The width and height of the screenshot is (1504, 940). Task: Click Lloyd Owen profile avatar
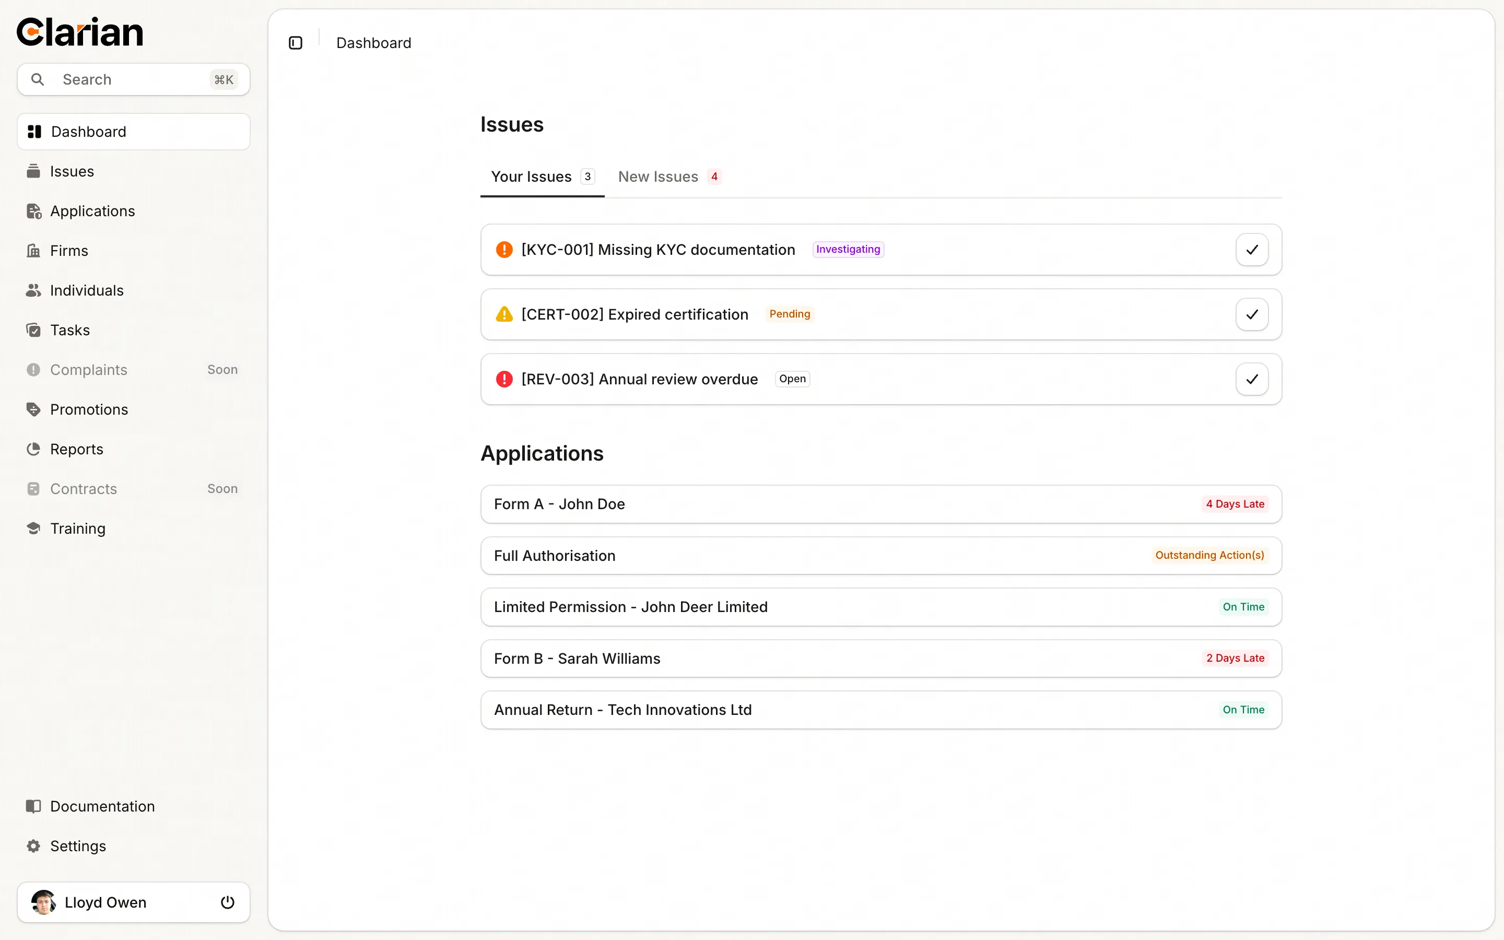click(43, 902)
